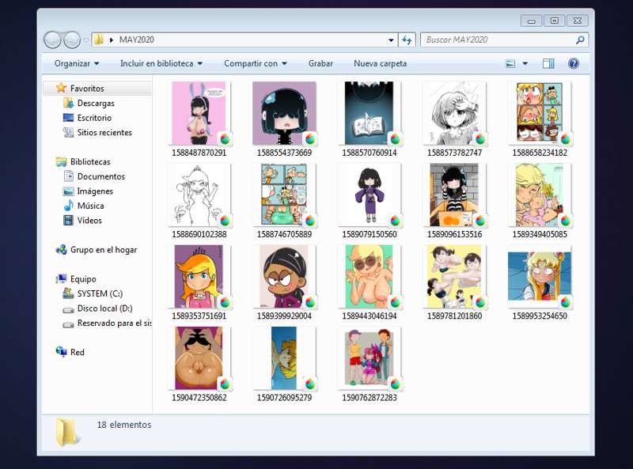Click the change view icon

pyautogui.click(x=510, y=63)
